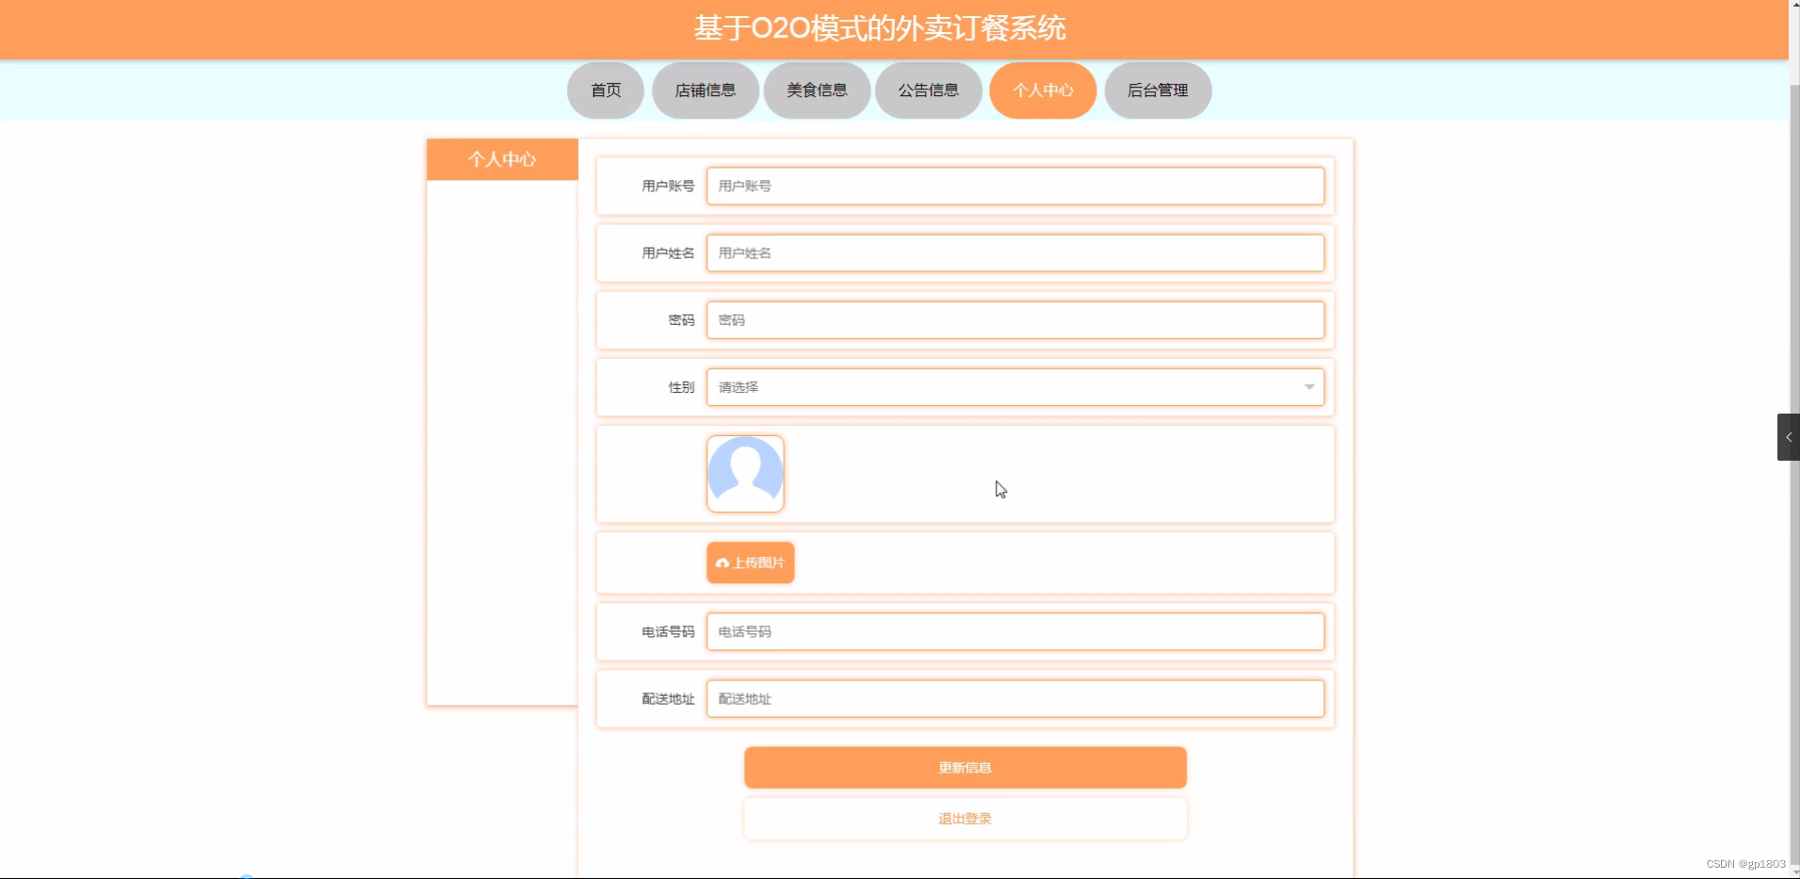Click 退出登录 to log out
This screenshot has height=879, width=1800.
(x=965, y=818)
